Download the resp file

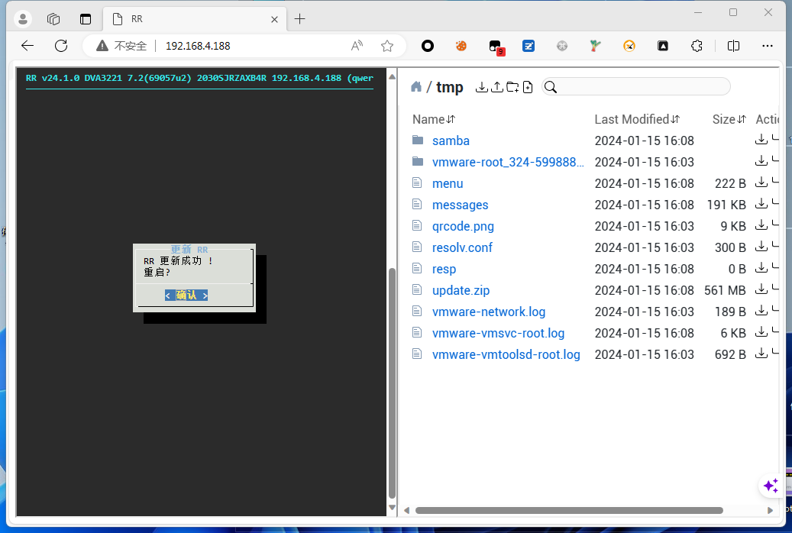point(761,268)
